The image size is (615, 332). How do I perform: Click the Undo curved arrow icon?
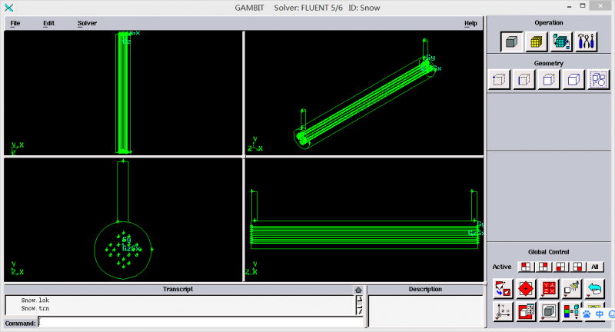click(x=594, y=289)
